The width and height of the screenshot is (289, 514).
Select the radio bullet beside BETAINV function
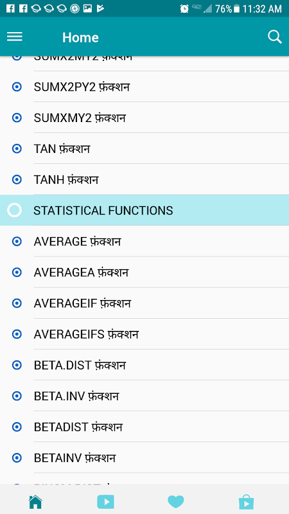(x=17, y=457)
